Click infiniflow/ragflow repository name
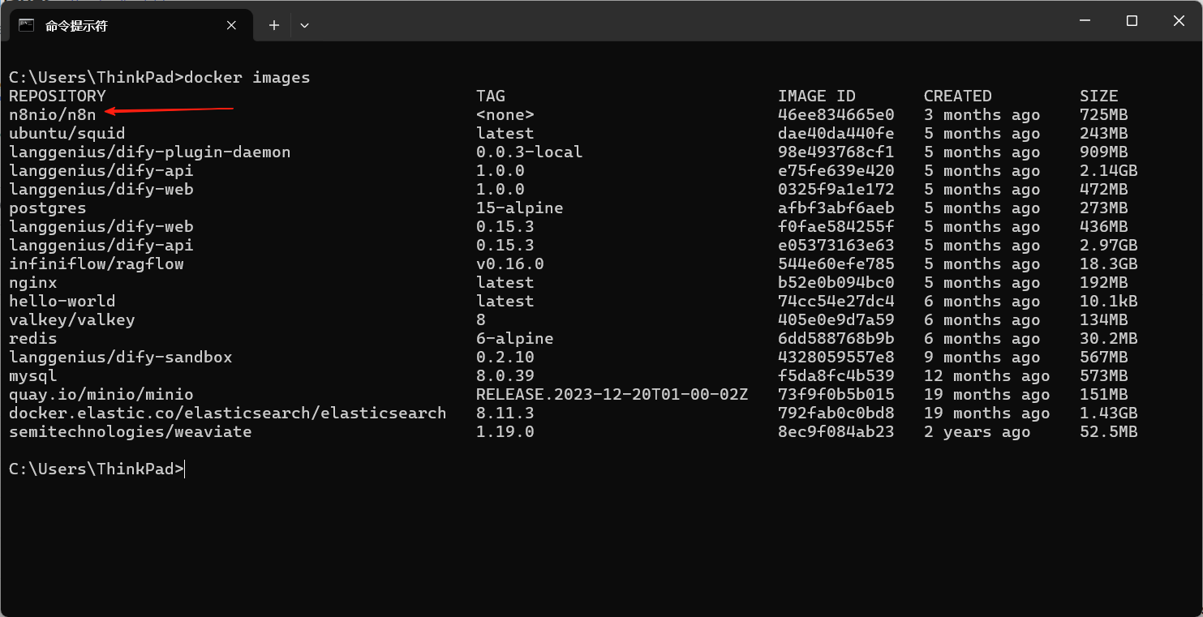1203x617 pixels. click(97, 264)
